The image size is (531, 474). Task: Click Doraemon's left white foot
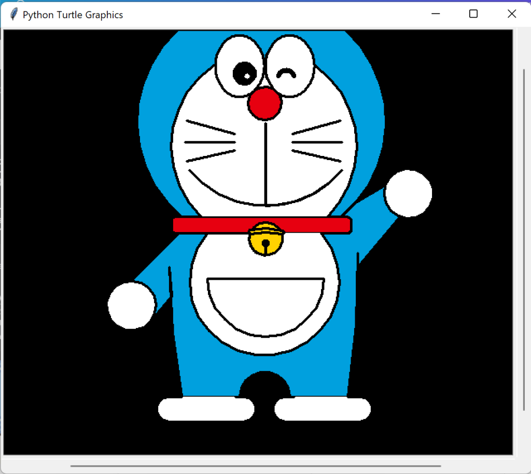click(x=206, y=409)
